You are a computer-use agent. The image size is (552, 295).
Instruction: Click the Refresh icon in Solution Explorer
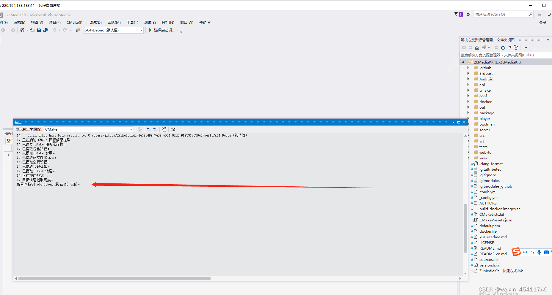pyautogui.click(x=503, y=47)
